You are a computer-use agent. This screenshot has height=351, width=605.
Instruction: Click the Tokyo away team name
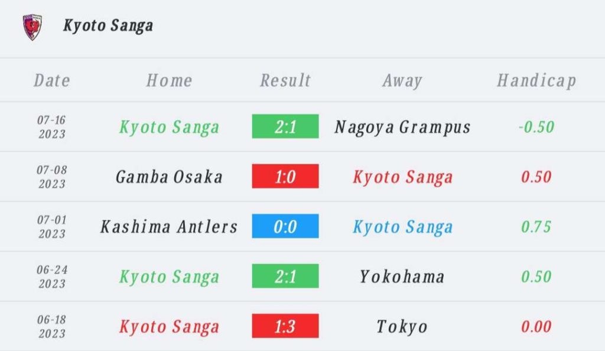click(x=402, y=327)
